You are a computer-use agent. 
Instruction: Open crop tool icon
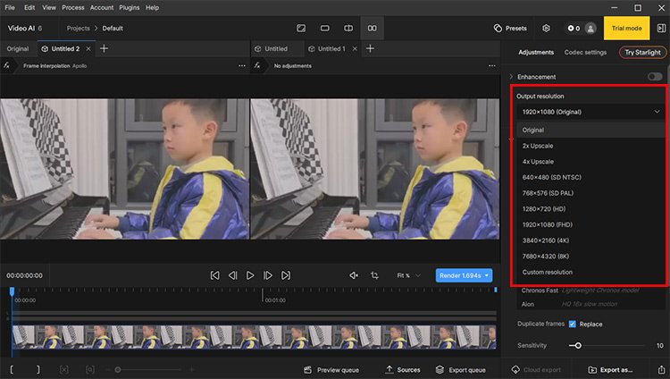[374, 275]
